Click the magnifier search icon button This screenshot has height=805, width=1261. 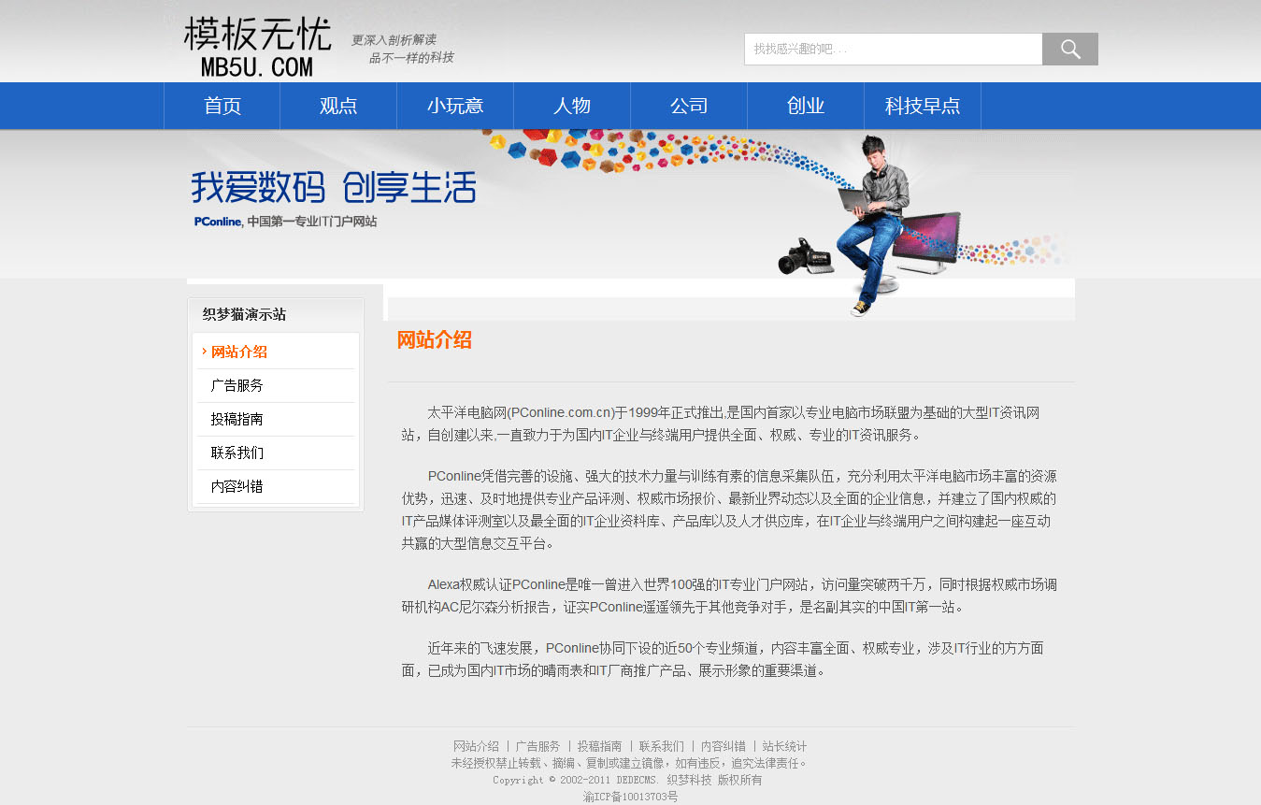[x=1069, y=50]
